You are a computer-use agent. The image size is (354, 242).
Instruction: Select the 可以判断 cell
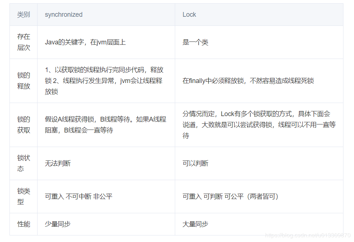pyautogui.click(x=195, y=163)
